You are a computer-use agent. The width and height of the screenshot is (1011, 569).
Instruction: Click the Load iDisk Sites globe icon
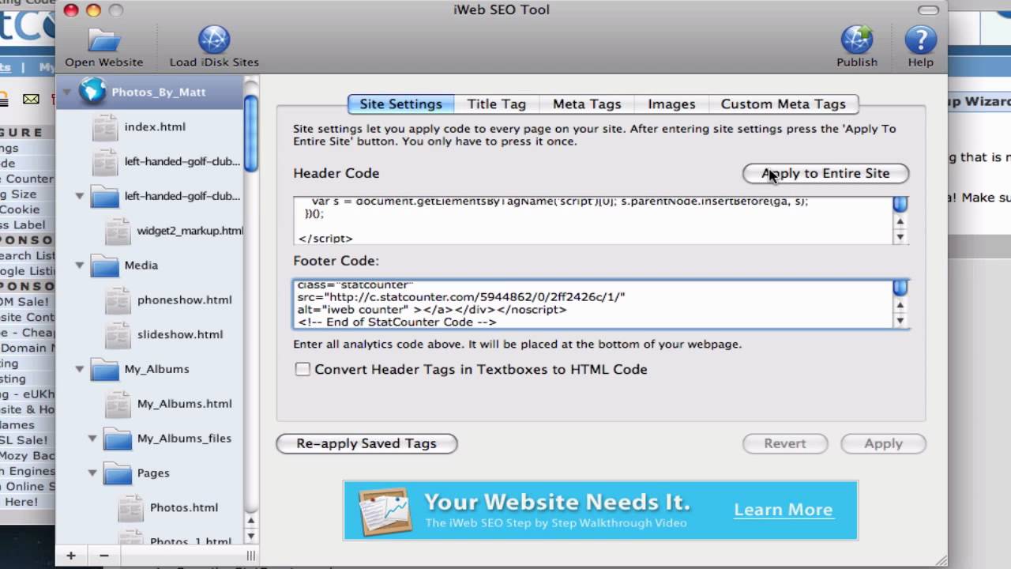coord(214,40)
